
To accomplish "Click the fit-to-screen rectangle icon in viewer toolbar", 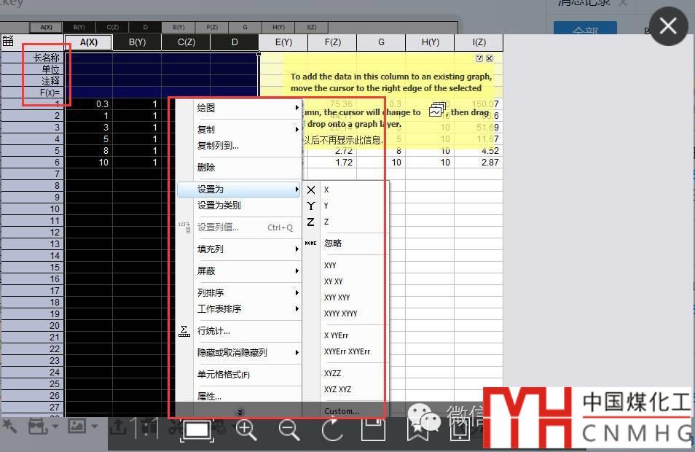I will click(197, 429).
